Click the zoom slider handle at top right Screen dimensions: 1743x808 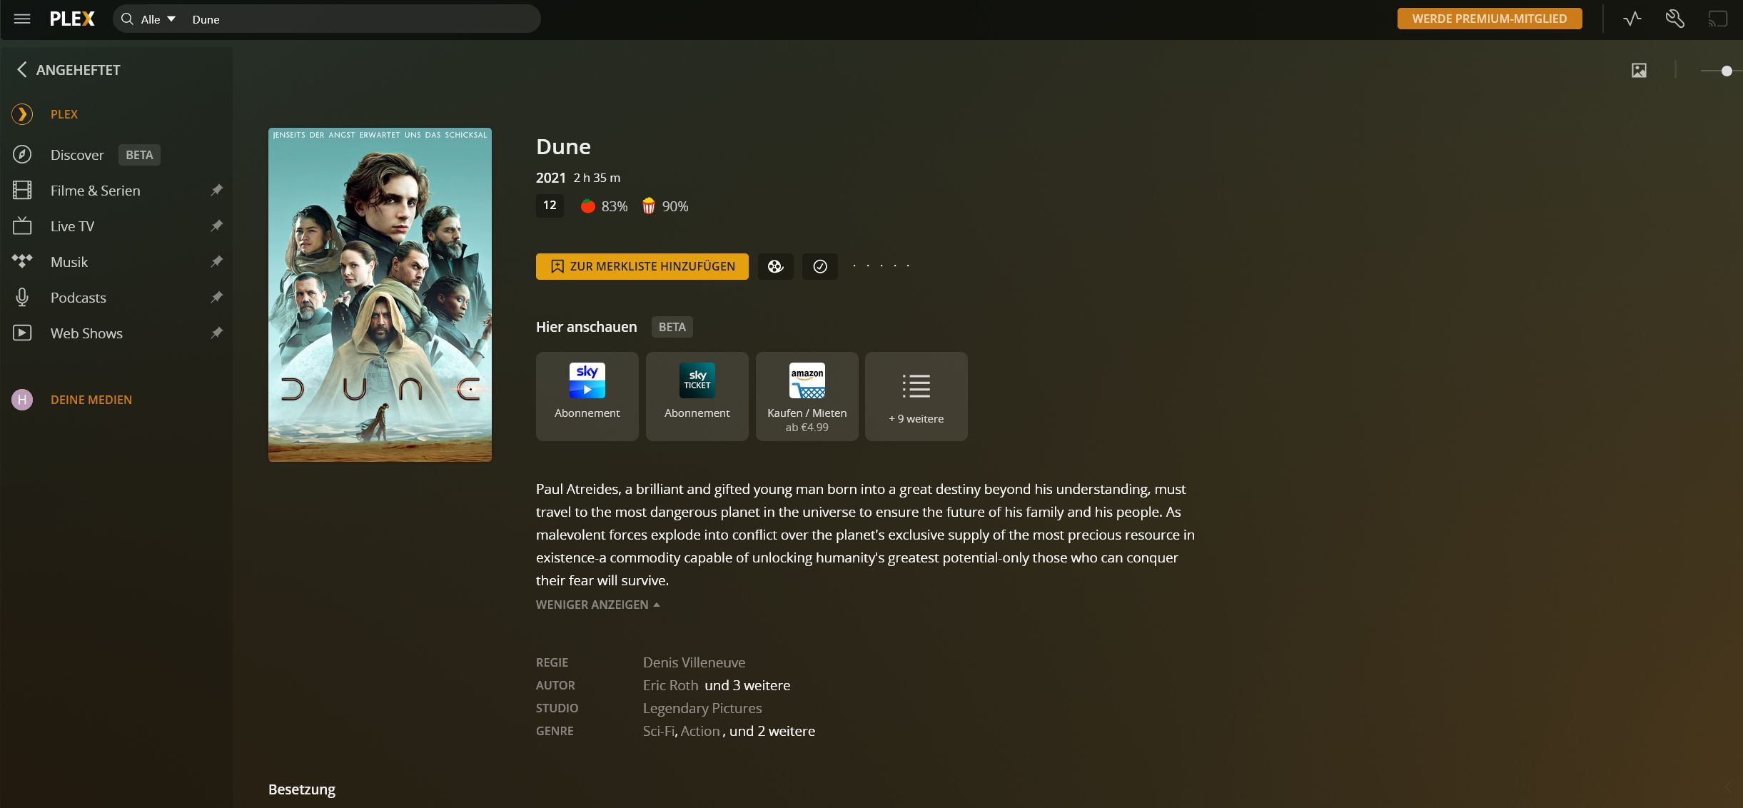pyautogui.click(x=1726, y=71)
